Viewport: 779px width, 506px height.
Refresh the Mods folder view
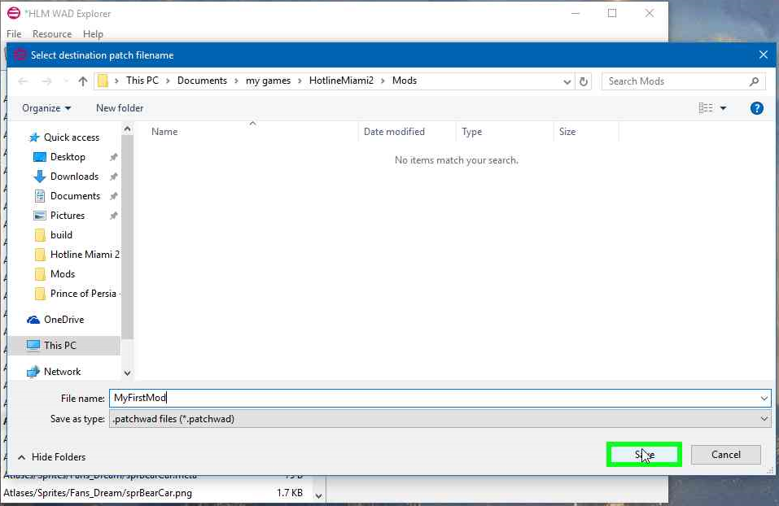click(x=581, y=81)
